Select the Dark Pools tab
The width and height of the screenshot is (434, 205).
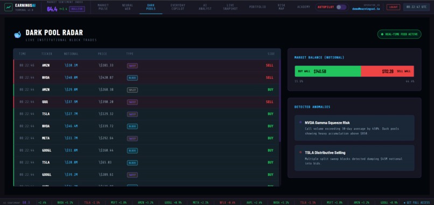point(151,7)
